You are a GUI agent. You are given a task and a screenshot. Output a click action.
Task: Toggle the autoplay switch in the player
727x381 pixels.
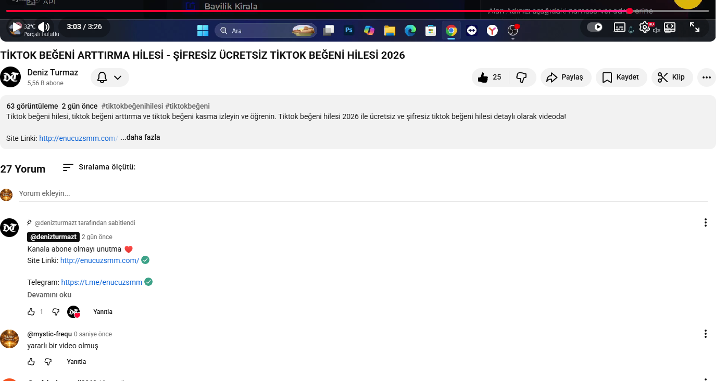(x=595, y=27)
